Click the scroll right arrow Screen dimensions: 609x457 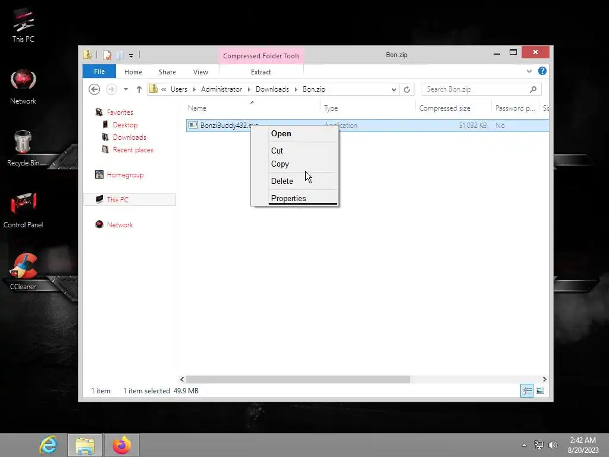(545, 379)
